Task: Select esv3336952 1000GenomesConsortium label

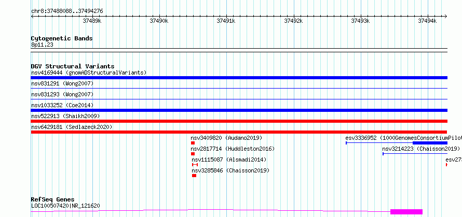Action: [403, 138]
